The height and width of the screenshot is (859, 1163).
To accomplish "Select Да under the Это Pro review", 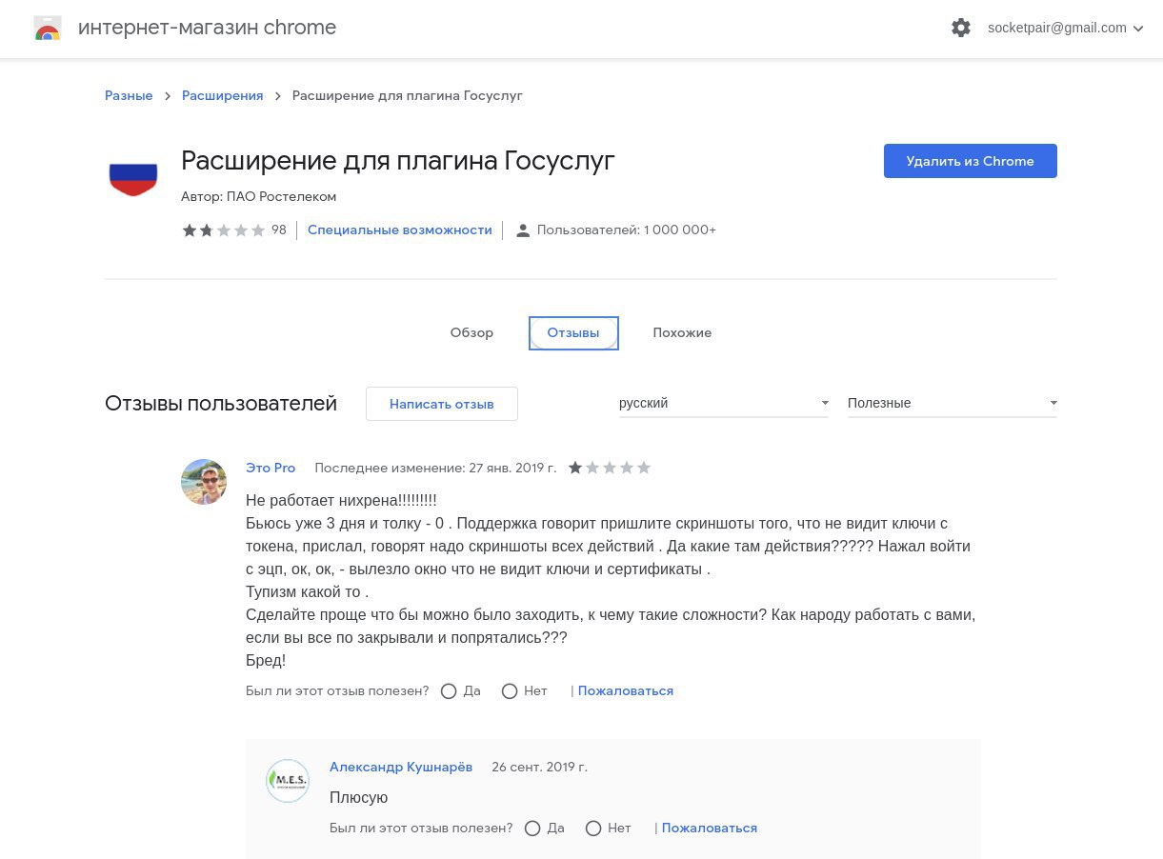I will pos(449,691).
